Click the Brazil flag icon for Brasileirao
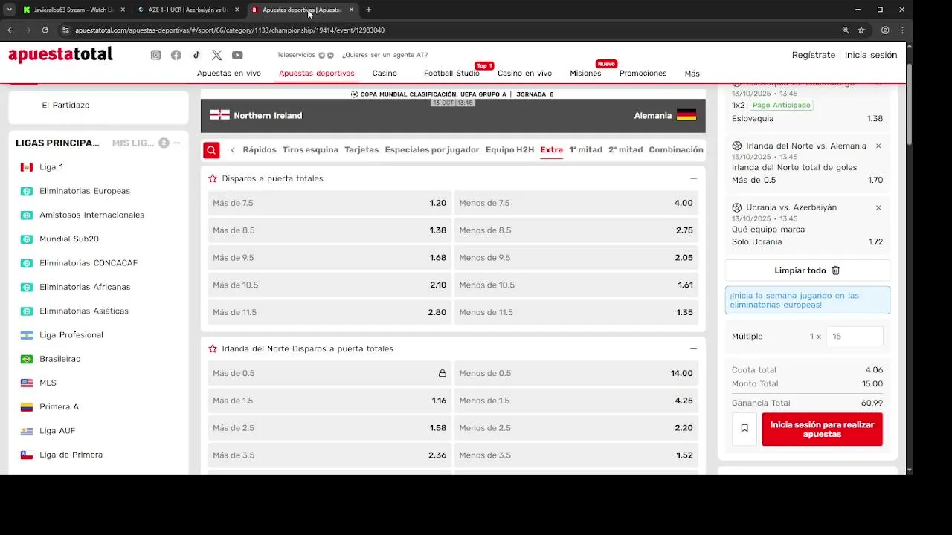 [27, 359]
